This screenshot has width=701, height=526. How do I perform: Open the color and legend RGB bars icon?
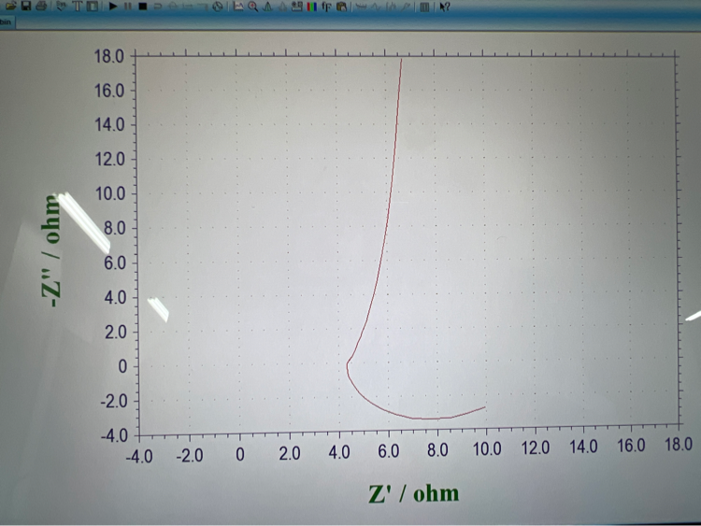311,7
